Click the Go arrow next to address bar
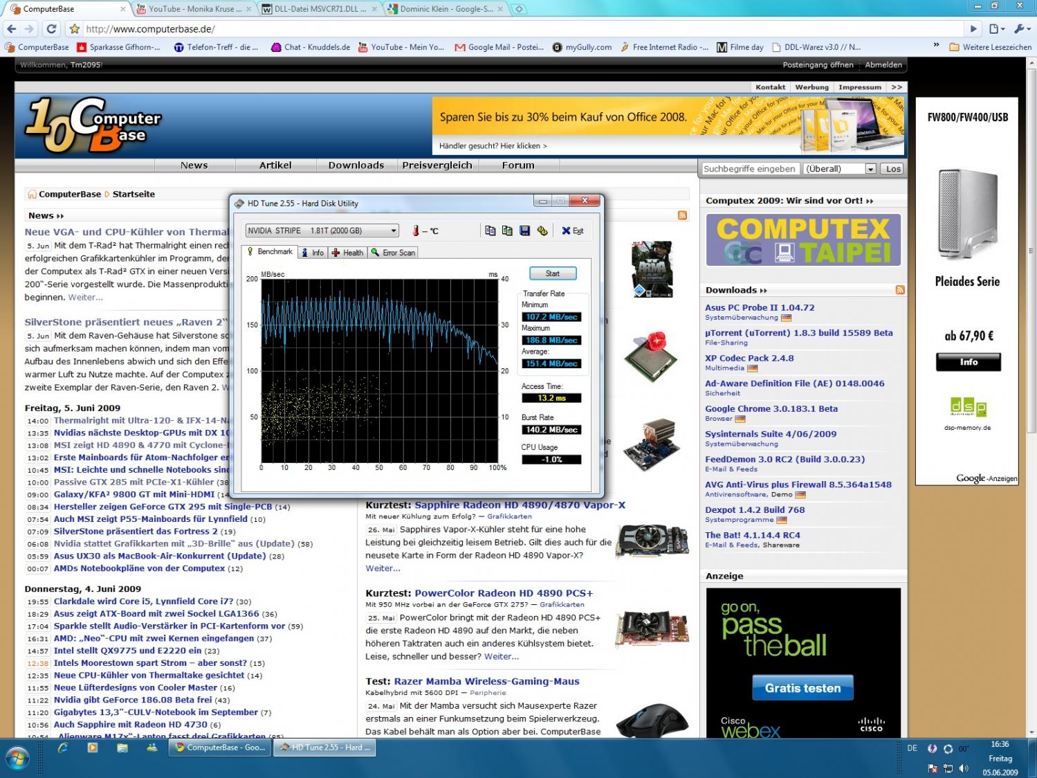 coord(973,29)
